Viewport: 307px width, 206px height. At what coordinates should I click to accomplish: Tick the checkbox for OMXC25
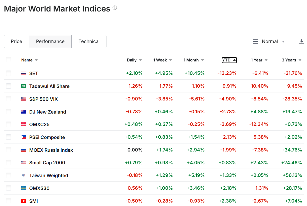tap(9, 124)
